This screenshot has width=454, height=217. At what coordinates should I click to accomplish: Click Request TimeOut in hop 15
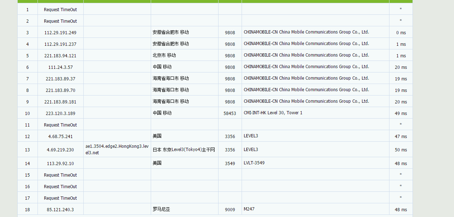coord(60,175)
